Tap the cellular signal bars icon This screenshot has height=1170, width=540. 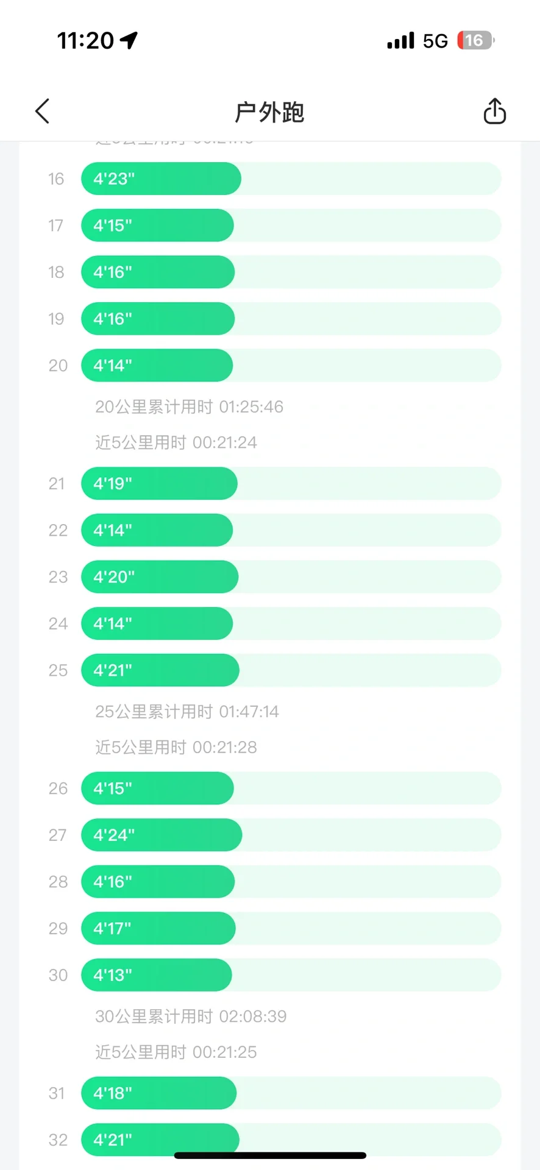tap(400, 41)
